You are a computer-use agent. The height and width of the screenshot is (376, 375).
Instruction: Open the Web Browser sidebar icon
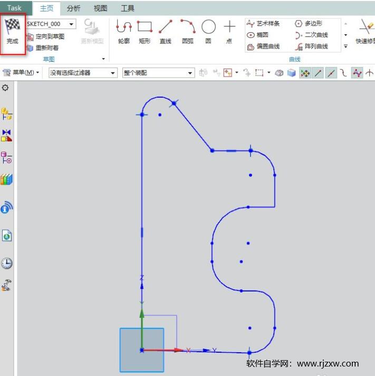tap(7, 236)
